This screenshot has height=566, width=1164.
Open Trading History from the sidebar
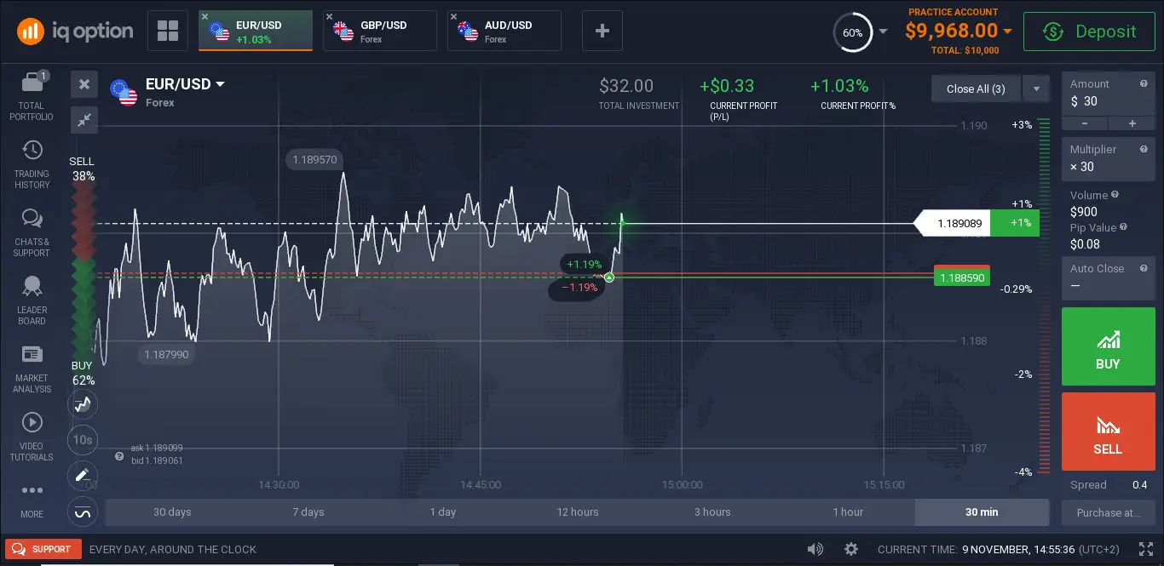pos(32,151)
